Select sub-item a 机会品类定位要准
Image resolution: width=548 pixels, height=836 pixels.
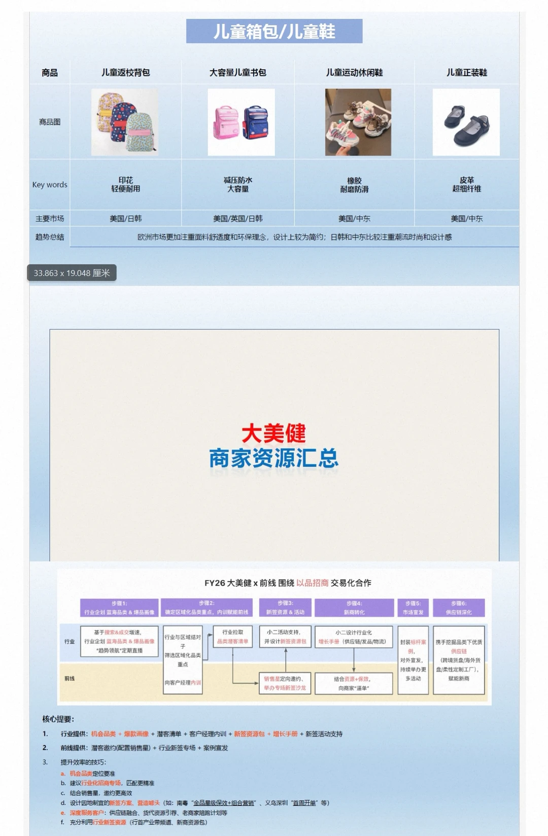88,774
